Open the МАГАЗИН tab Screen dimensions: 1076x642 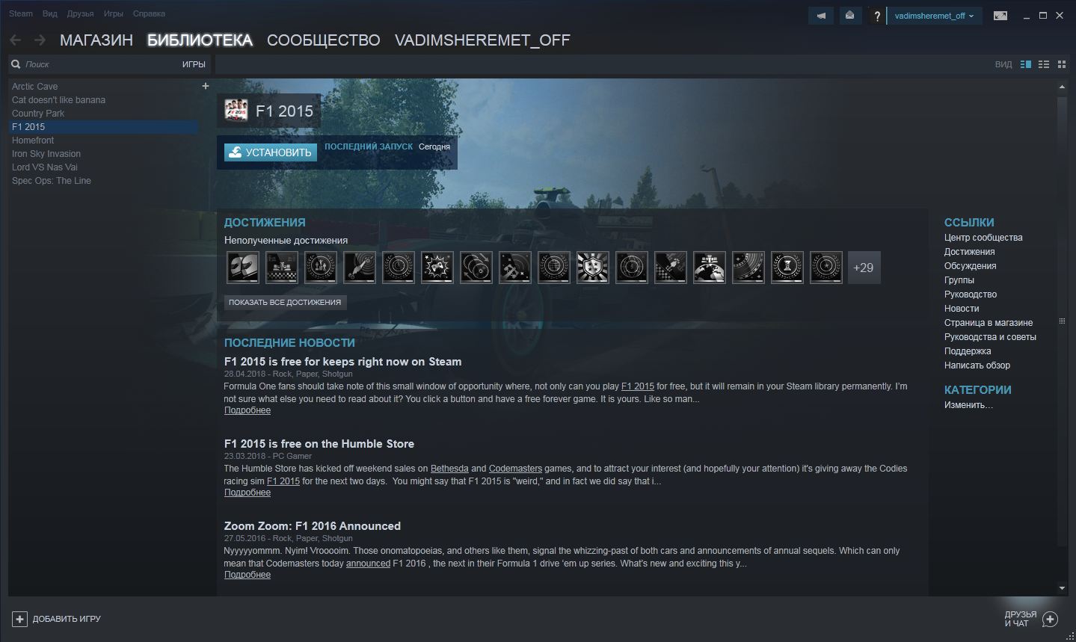[96, 40]
